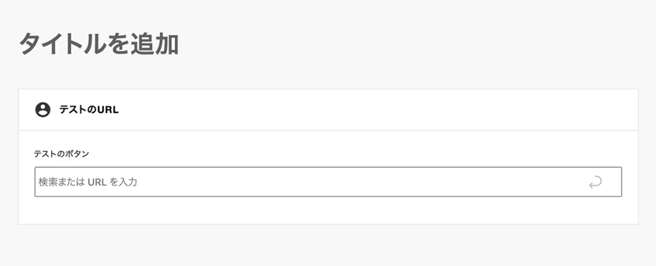Viewport: 656px width, 266px height.
Task: Click the タイトルを追加 title heading
Action: 99,44
